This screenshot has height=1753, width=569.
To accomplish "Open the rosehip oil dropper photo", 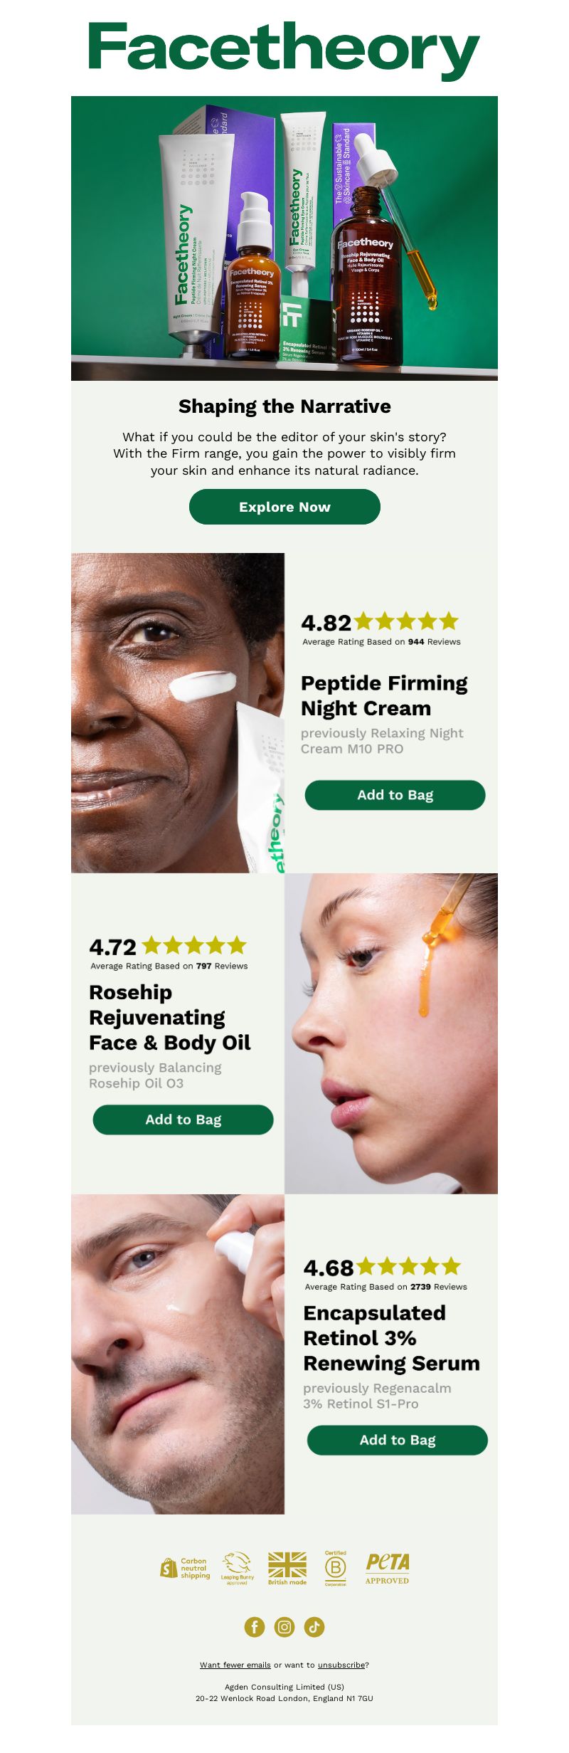I will coord(391,1033).
